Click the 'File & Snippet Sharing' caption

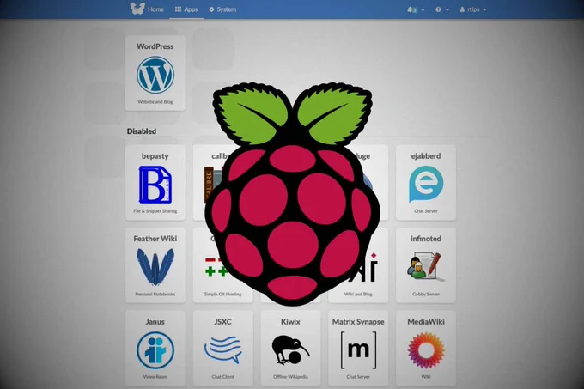point(155,211)
